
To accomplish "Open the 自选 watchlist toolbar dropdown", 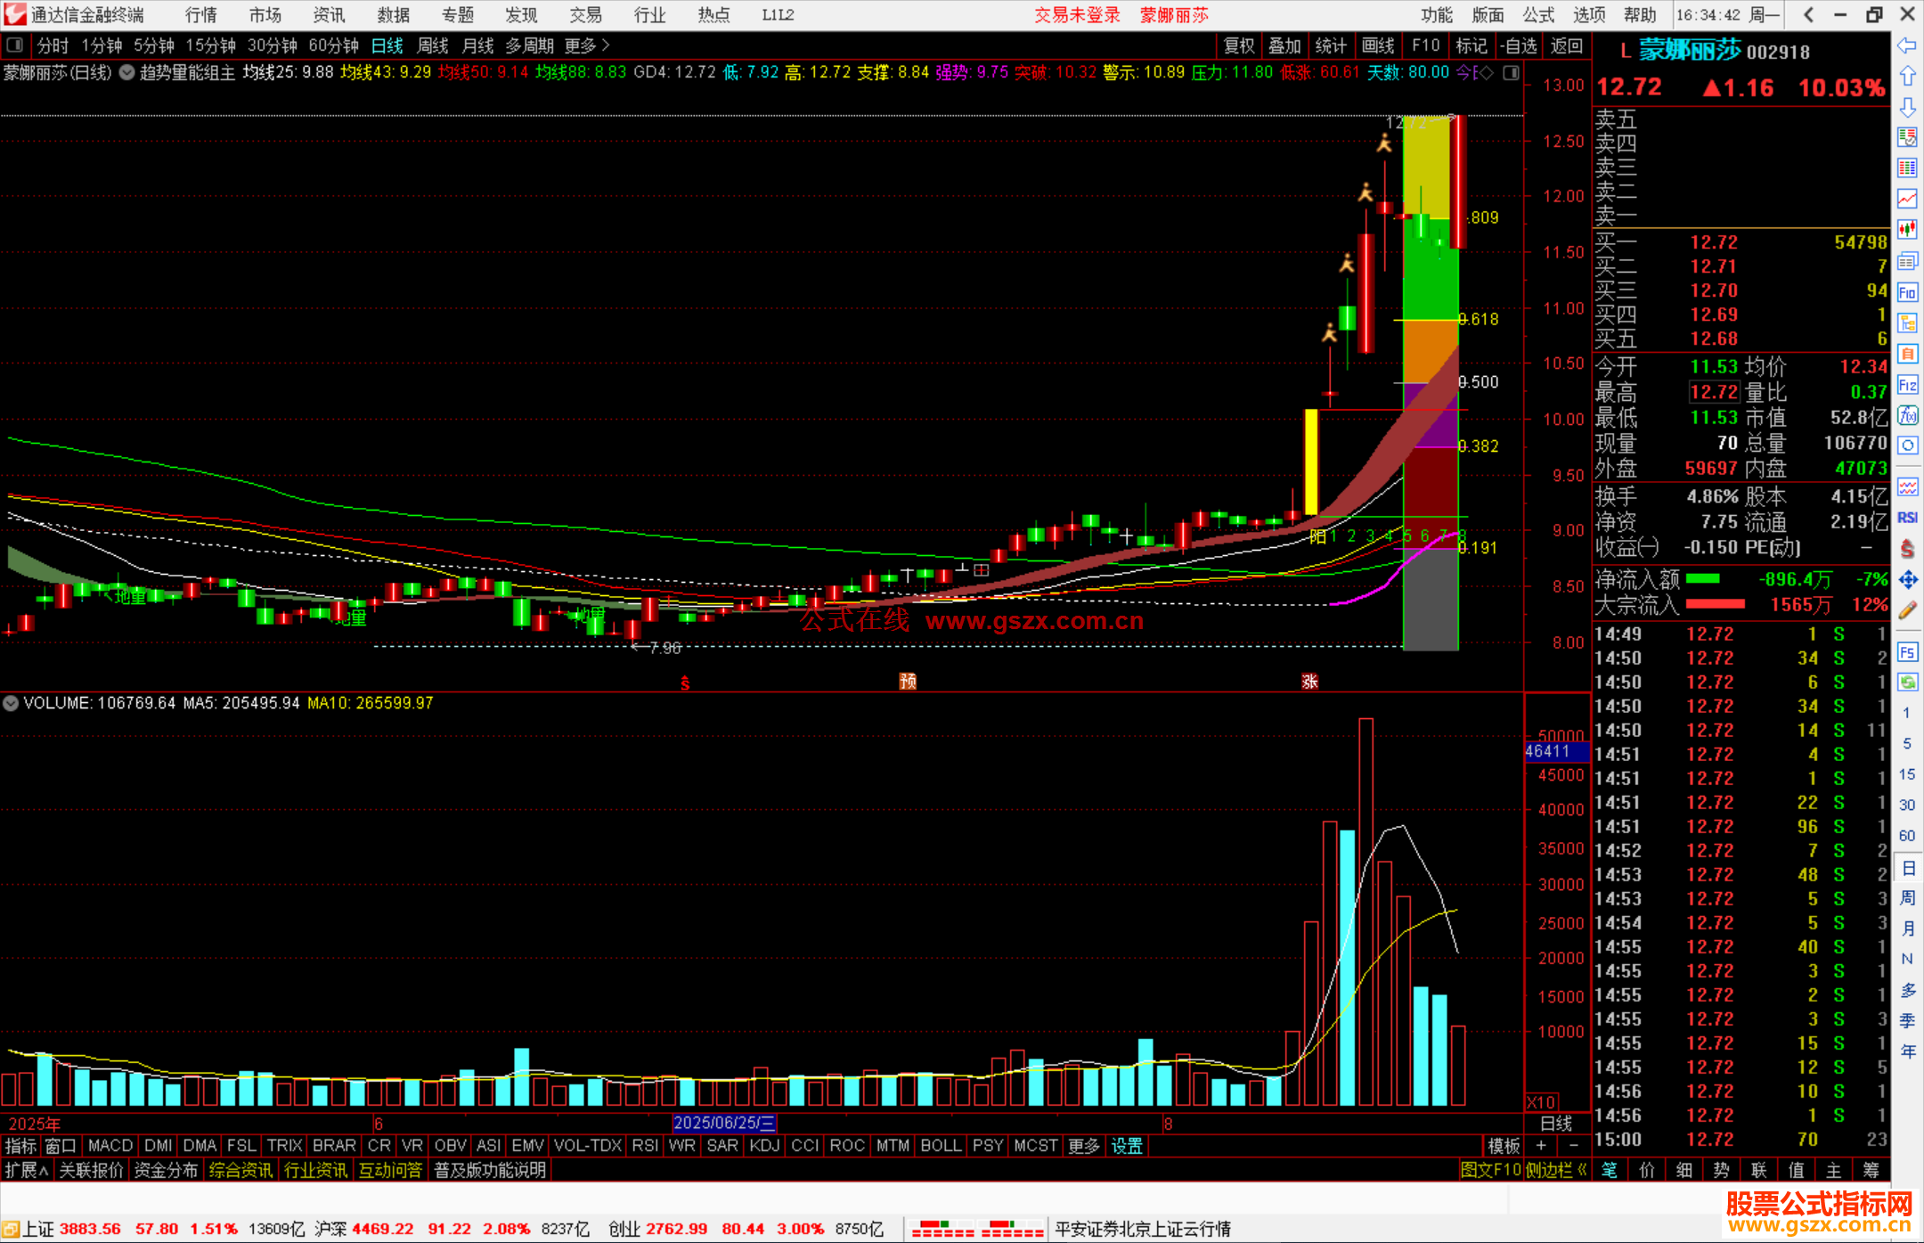I will pyautogui.click(x=1518, y=45).
